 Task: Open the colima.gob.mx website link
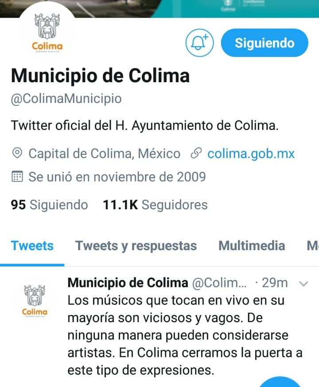tap(251, 154)
